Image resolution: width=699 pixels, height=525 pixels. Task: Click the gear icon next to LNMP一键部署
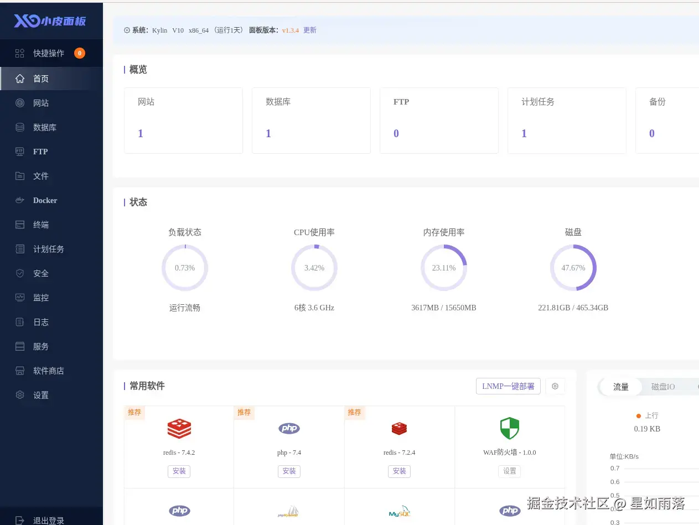click(555, 386)
